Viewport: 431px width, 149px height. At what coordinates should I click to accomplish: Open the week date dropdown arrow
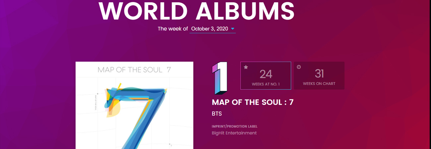tap(233, 29)
